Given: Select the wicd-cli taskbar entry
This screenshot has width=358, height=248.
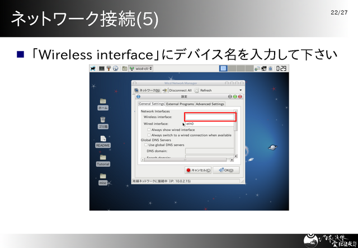Looking at the screenshot, I should pos(141,68).
